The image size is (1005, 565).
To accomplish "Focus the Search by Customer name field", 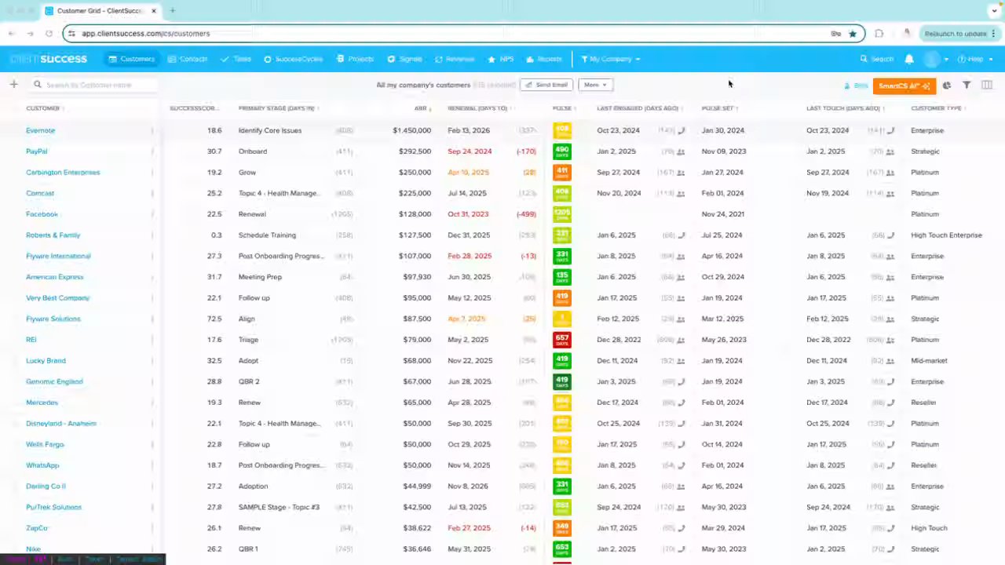I will point(94,85).
